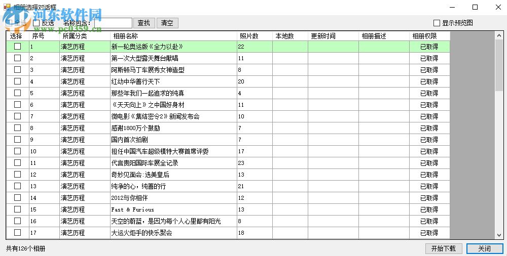Minimize the 相册选择对话框 window
This screenshot has height=256, width=507.
pyautogui.click(x=452, y=7)
